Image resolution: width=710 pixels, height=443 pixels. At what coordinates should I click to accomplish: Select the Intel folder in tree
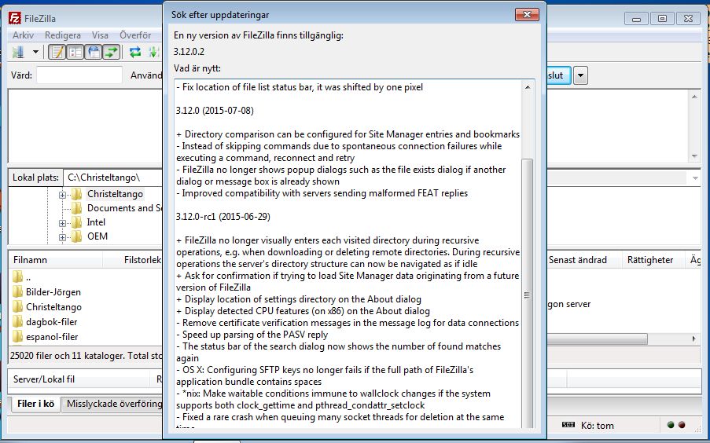tap(96, 222)
